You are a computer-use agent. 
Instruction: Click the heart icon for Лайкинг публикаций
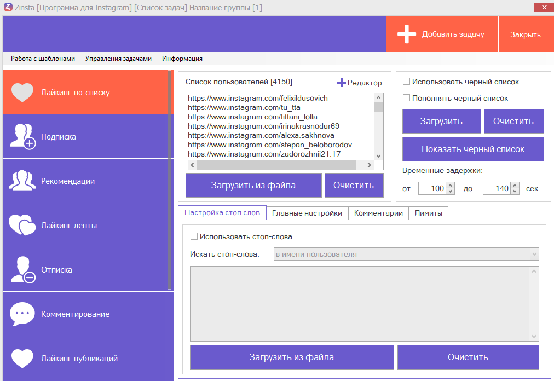pyautogui.click(x=22, y=359)
